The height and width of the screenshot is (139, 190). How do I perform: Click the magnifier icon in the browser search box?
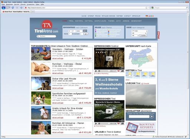187,8
